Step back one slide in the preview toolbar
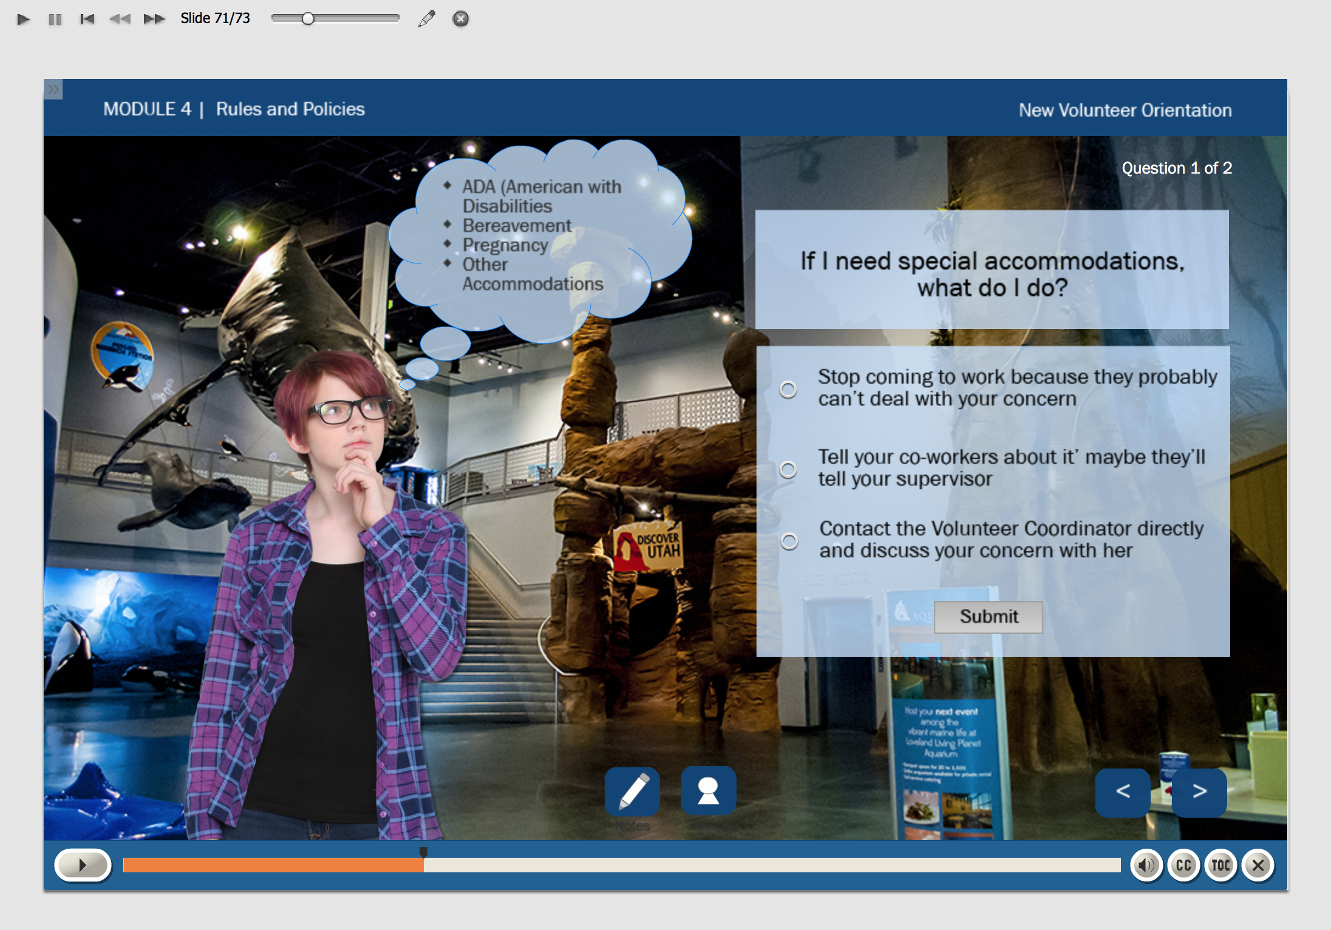Viewport: 1331px width, 930px height. coord(120,19)
